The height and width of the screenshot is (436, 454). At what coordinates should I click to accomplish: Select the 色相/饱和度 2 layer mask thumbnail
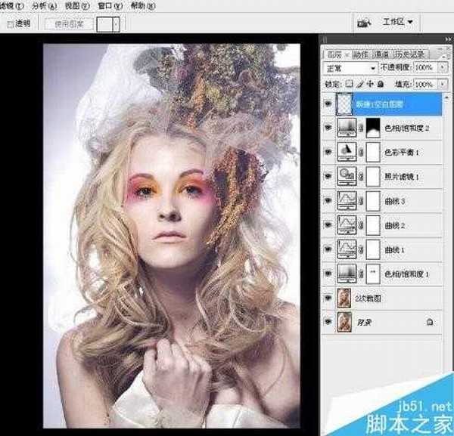(x=373, y=128)
